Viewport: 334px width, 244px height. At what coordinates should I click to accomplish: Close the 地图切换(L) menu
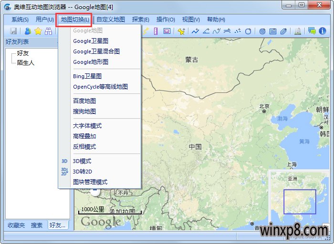coord(75,20)
